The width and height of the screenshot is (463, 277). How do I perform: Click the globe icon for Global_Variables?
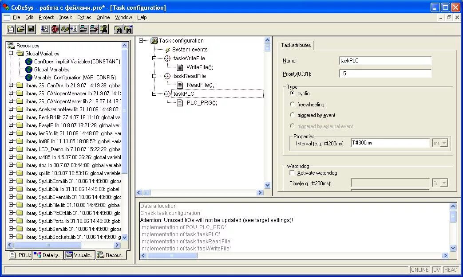tap(29, 69)
